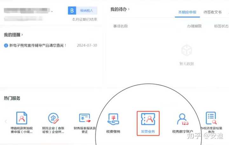Open 办税进度及结果查询 icon
229x145 pixels.
click(211, 118)
